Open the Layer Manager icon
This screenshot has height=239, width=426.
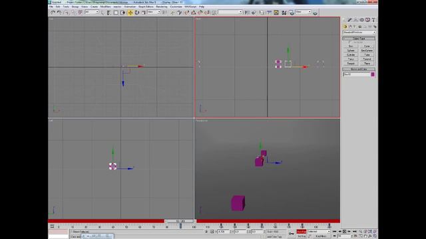[x=262, y=13]
